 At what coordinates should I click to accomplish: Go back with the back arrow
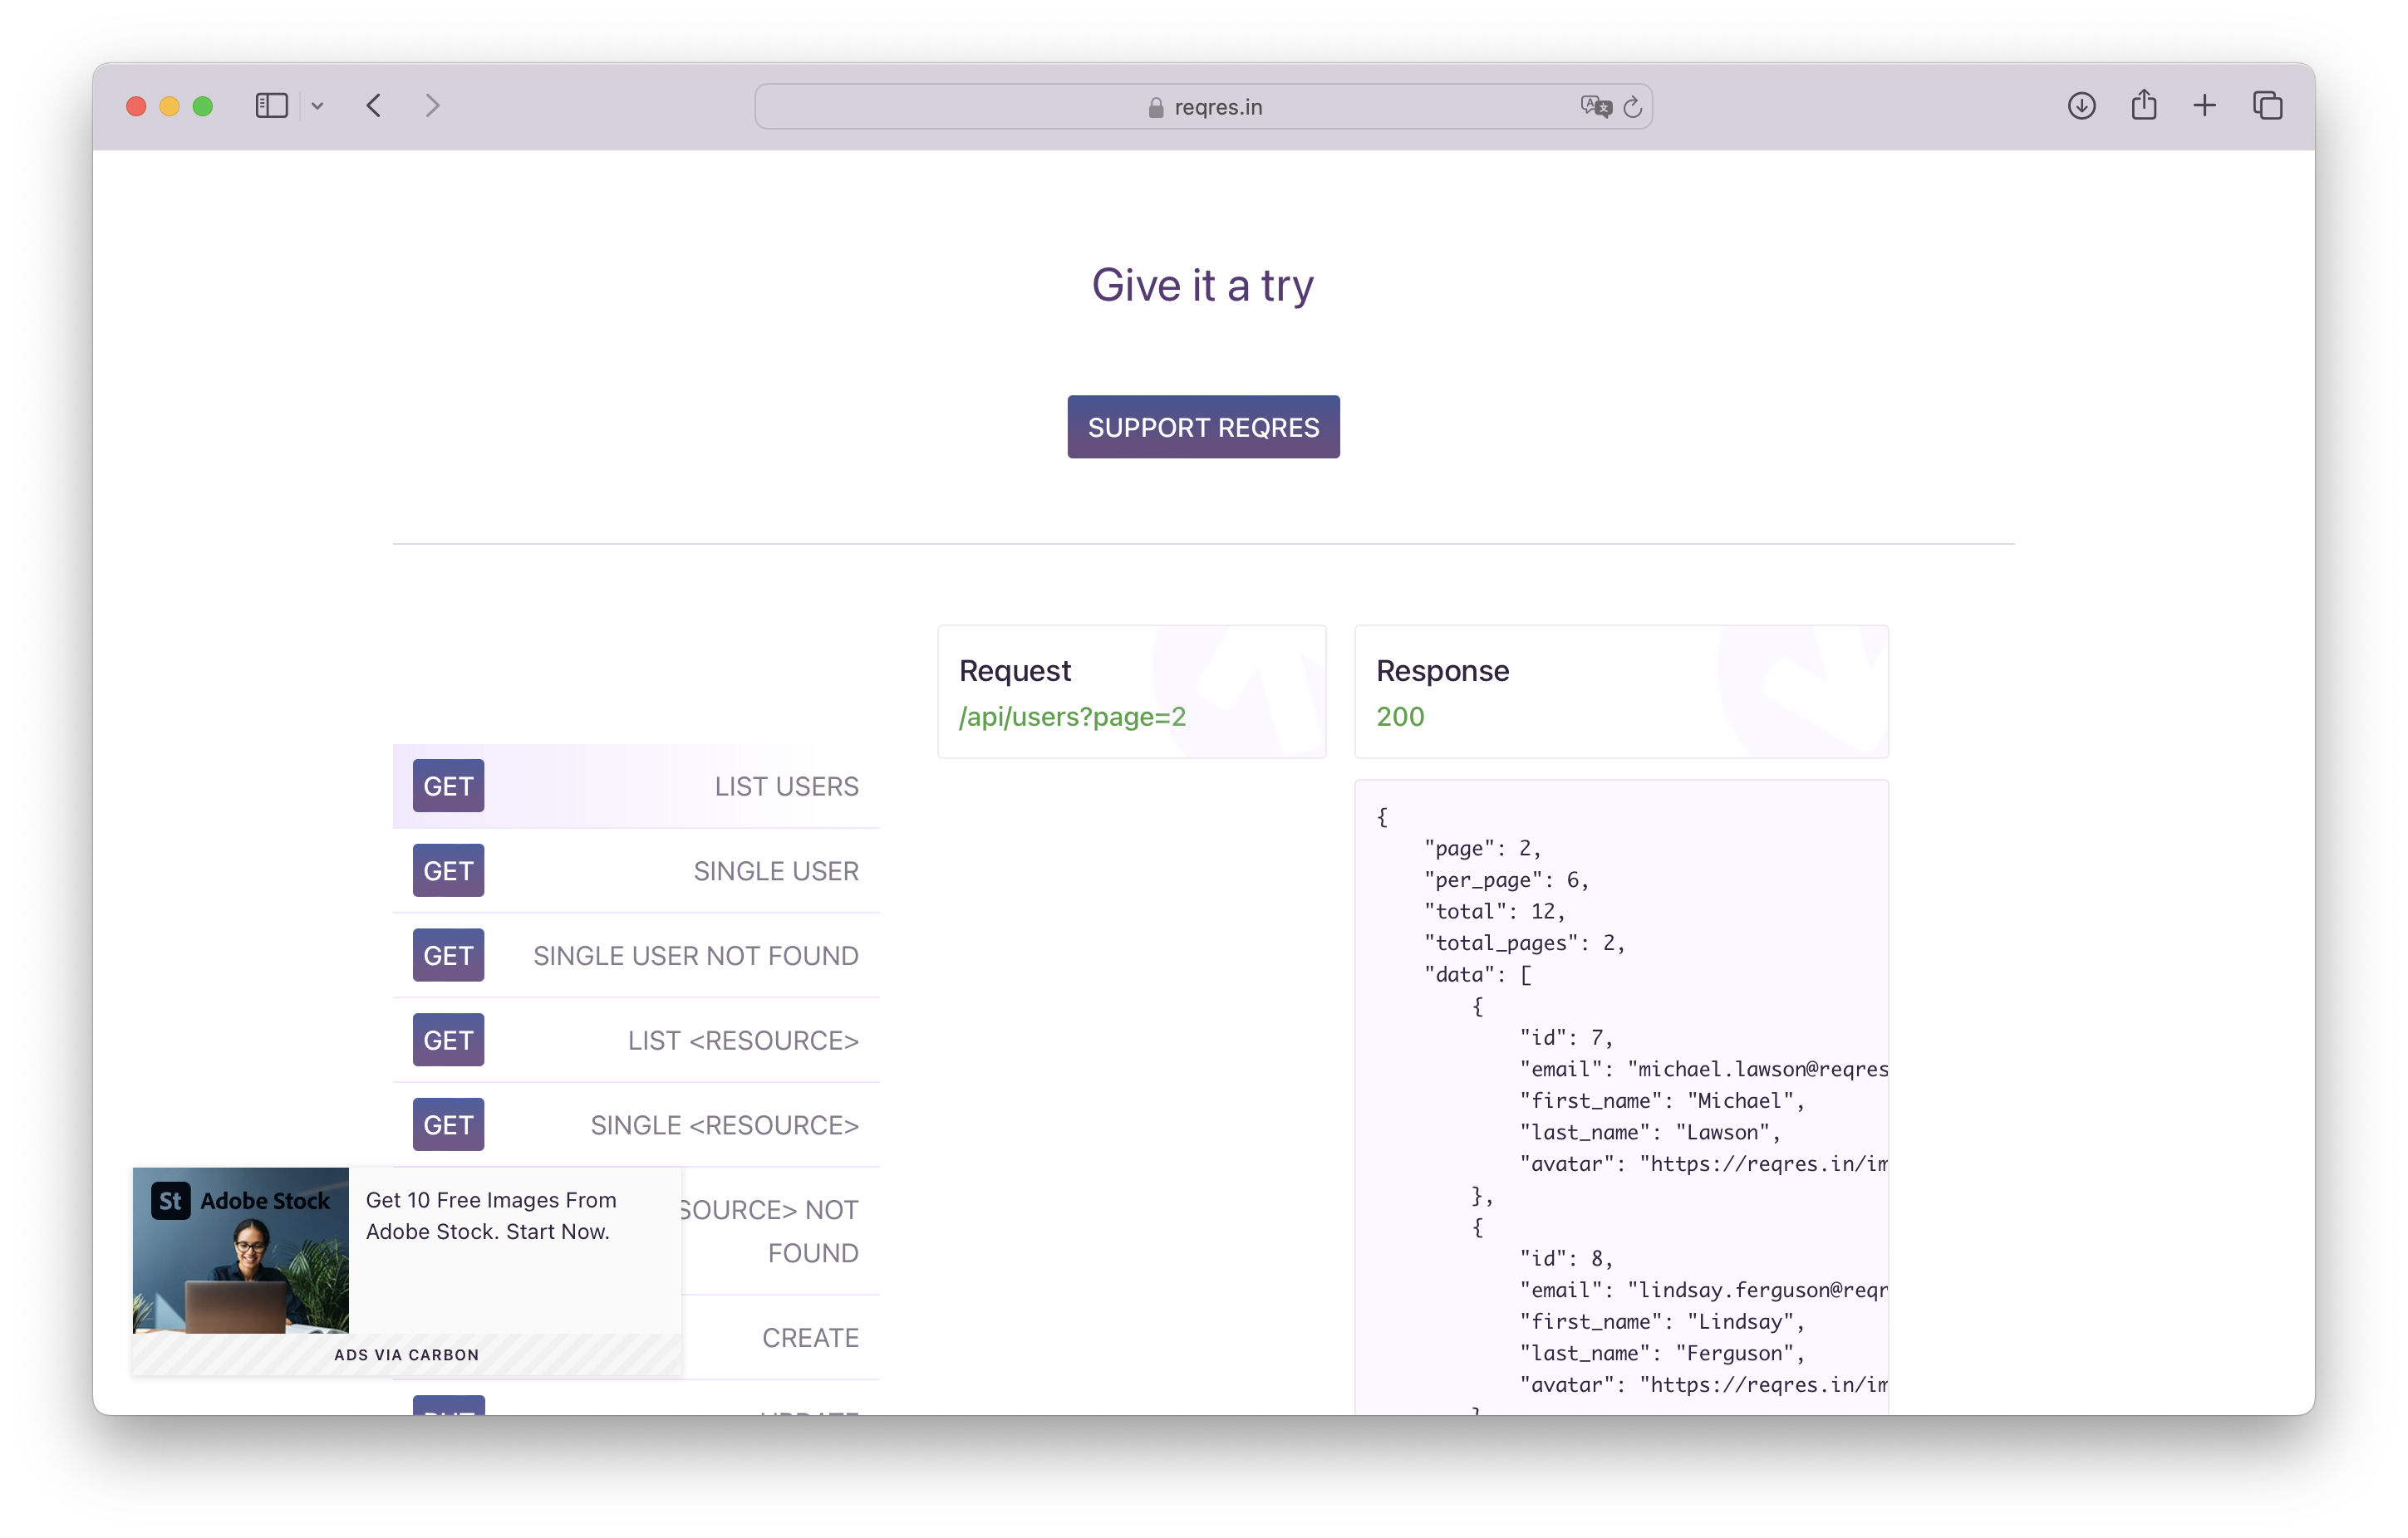tap(374, 106)
